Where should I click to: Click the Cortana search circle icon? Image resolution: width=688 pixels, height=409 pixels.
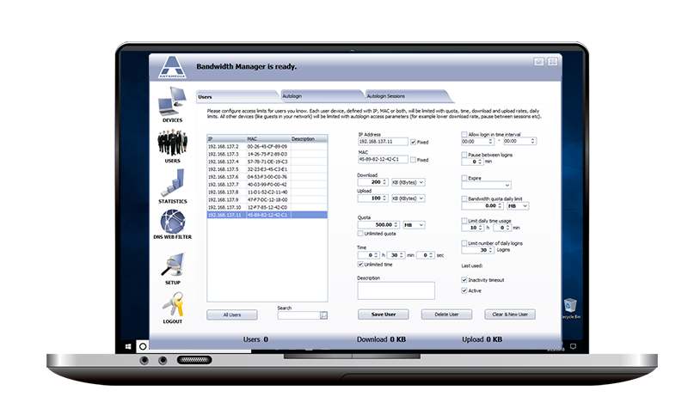click(x=143, y=346)
